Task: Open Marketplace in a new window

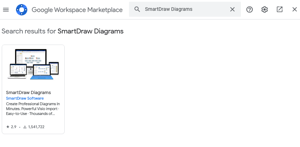Action: point(280,9)
